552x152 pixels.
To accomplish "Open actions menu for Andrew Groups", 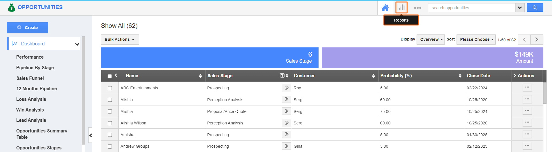I will tap(527, 146).
